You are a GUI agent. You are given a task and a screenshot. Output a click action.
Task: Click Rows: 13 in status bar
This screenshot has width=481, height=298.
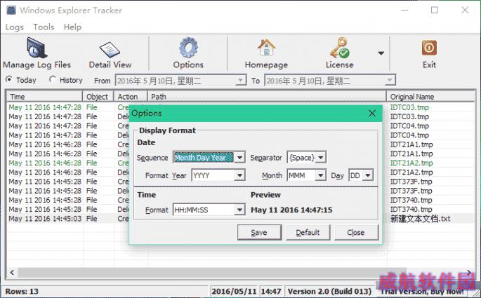point(22,291)
